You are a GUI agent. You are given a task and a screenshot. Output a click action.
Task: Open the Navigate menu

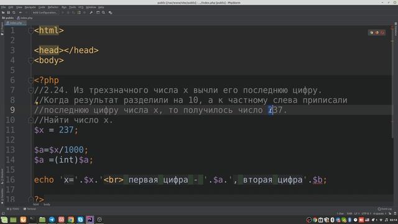[30, 7]
